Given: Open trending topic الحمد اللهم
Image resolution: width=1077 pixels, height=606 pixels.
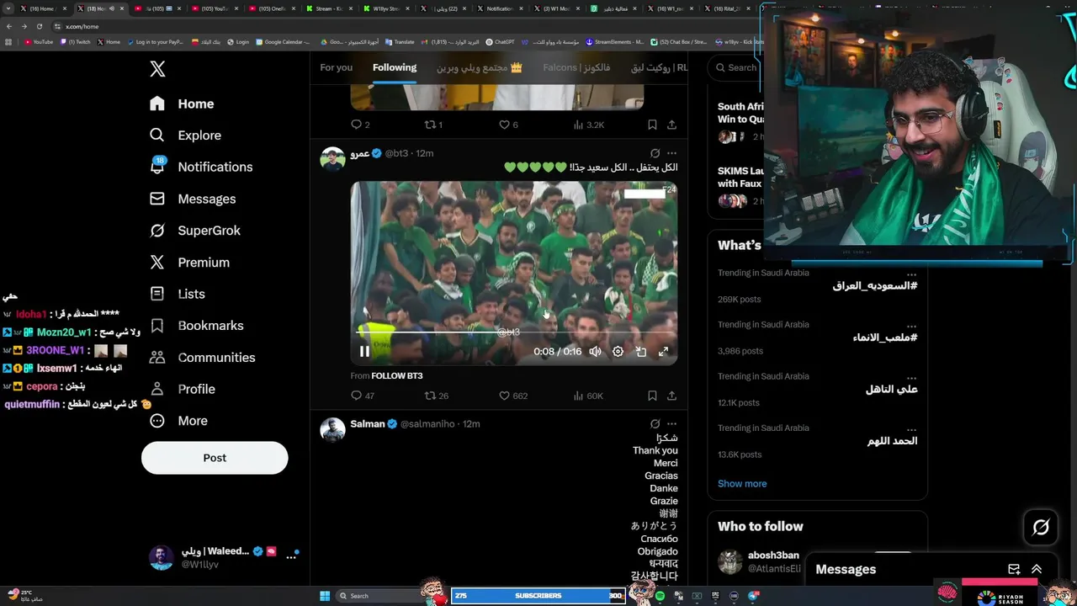Looking at the screenshot, I should click(893, 441).
